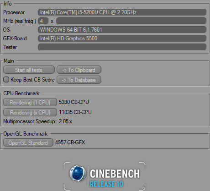Click the MHz core count field showing 4
This screenshot has width=210, height=191.
click(x=43, y=21)
